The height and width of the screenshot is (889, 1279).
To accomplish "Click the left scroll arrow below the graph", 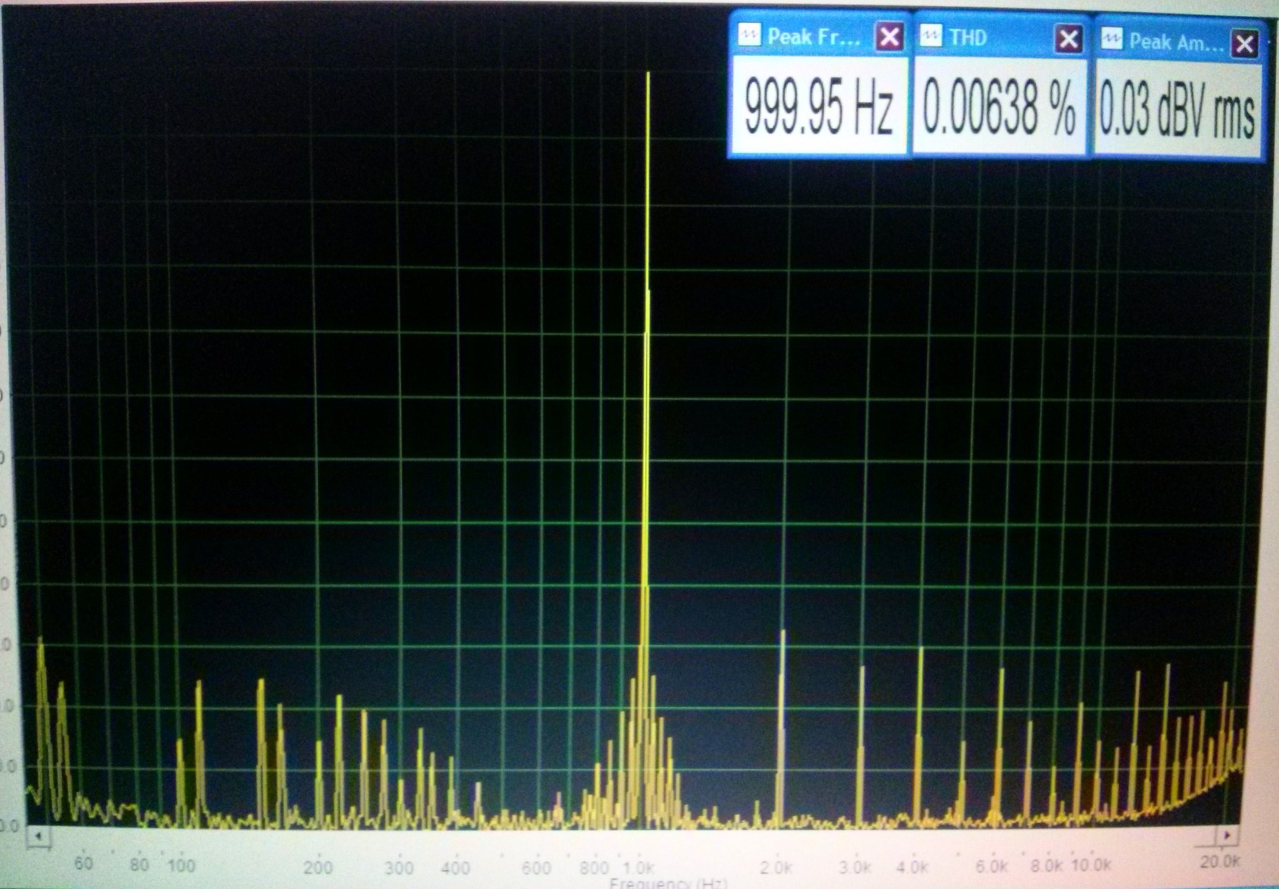I will pyautogui.click(x=39, y=836).
